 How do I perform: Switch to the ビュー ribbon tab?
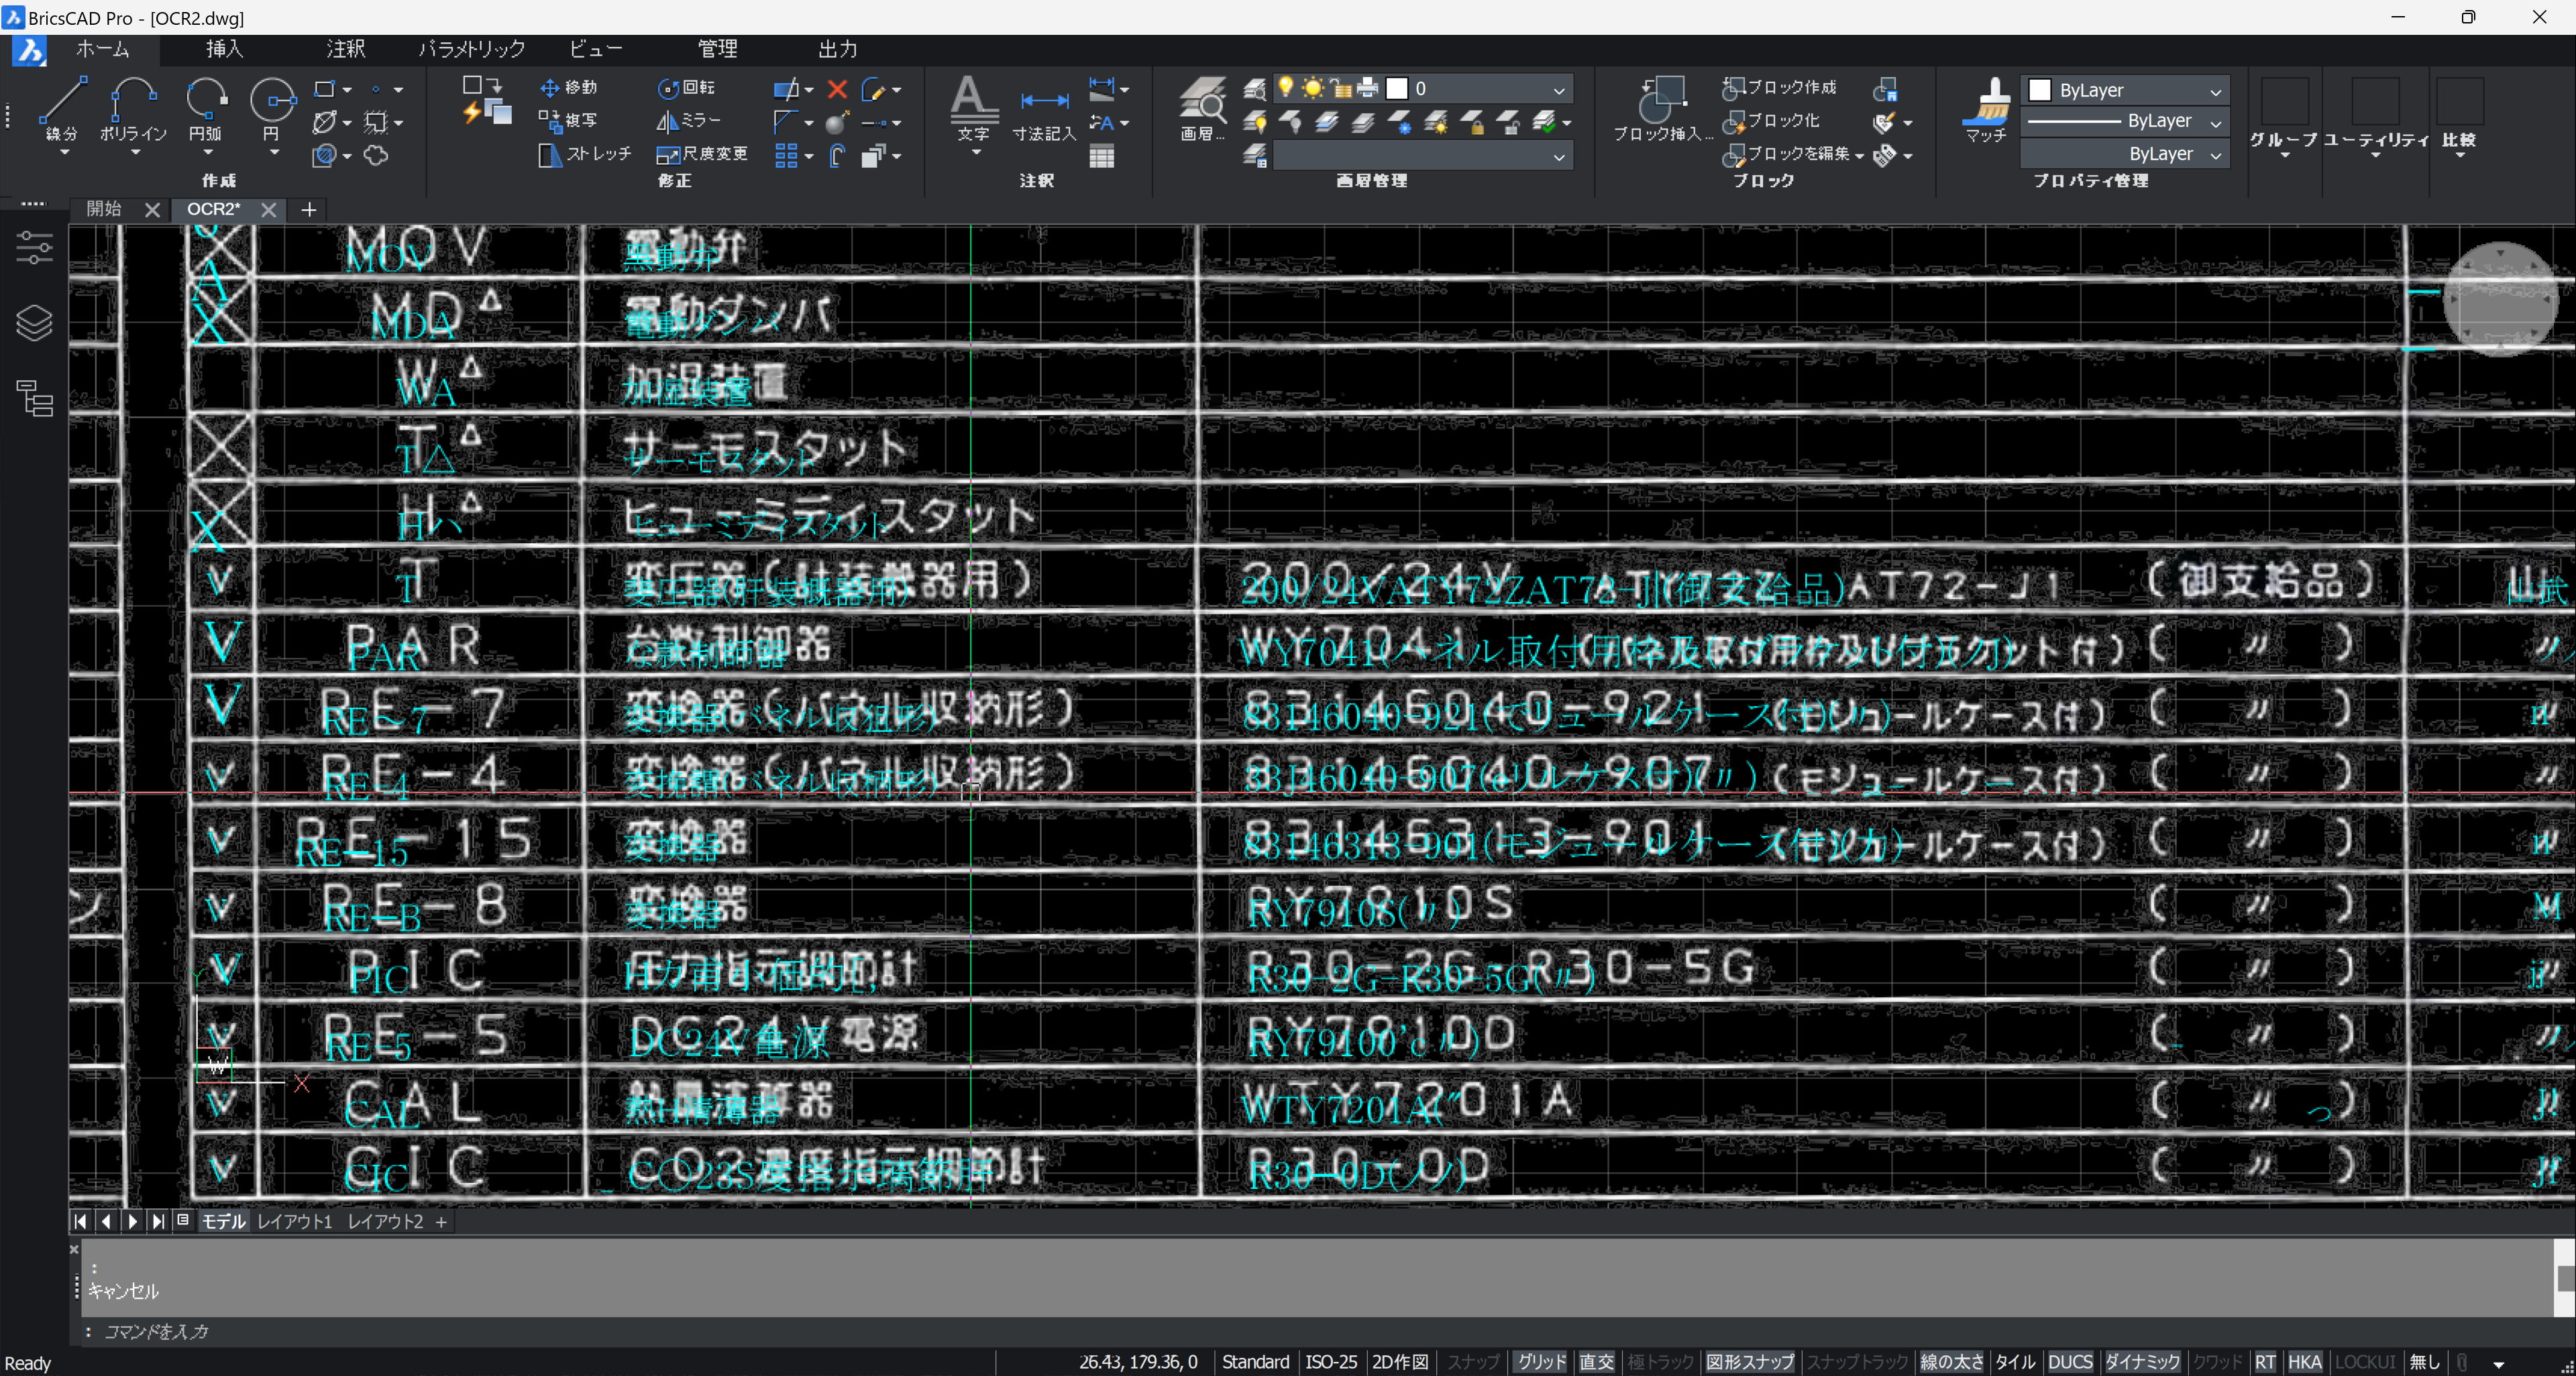click(595, 49)
